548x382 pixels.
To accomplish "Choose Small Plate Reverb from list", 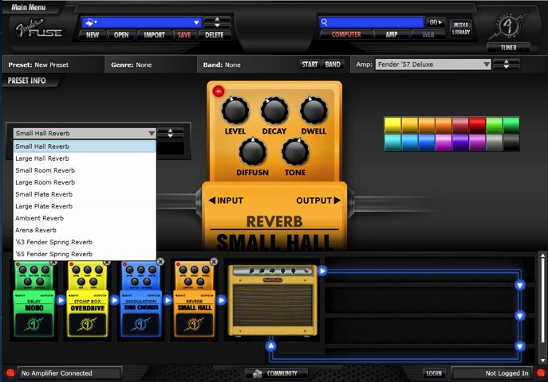I will coord(85,194).
